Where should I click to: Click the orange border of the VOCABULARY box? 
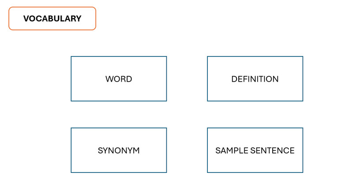(52, 7)
